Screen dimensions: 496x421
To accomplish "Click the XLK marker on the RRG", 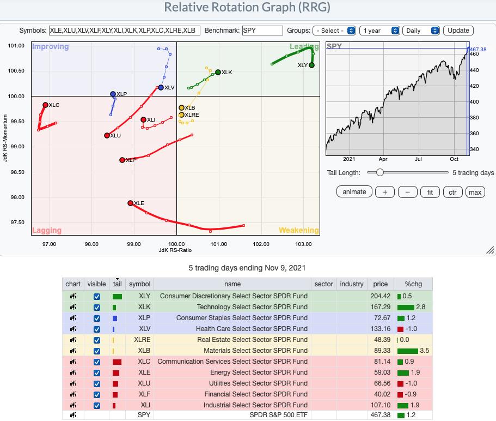I will click(x=218, y=72).
